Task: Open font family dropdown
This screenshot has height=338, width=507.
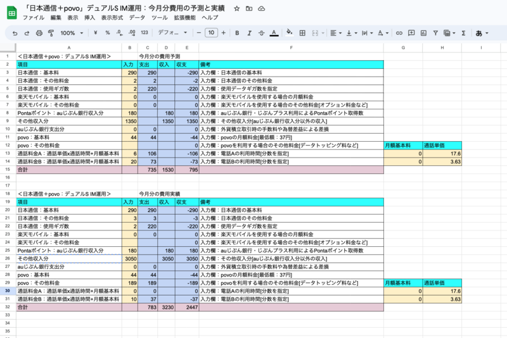Action: coord(172,33)
